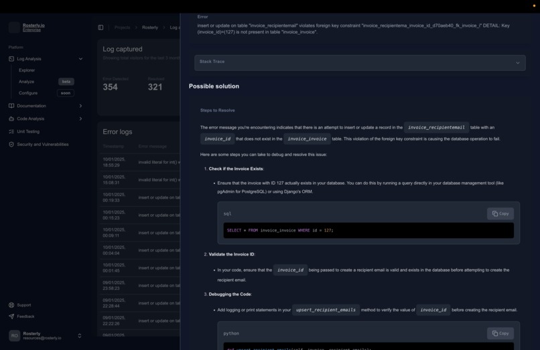Click the upsert_recipient_emails inline code
This screenshot has width=540, height=350.
[326, 310]
